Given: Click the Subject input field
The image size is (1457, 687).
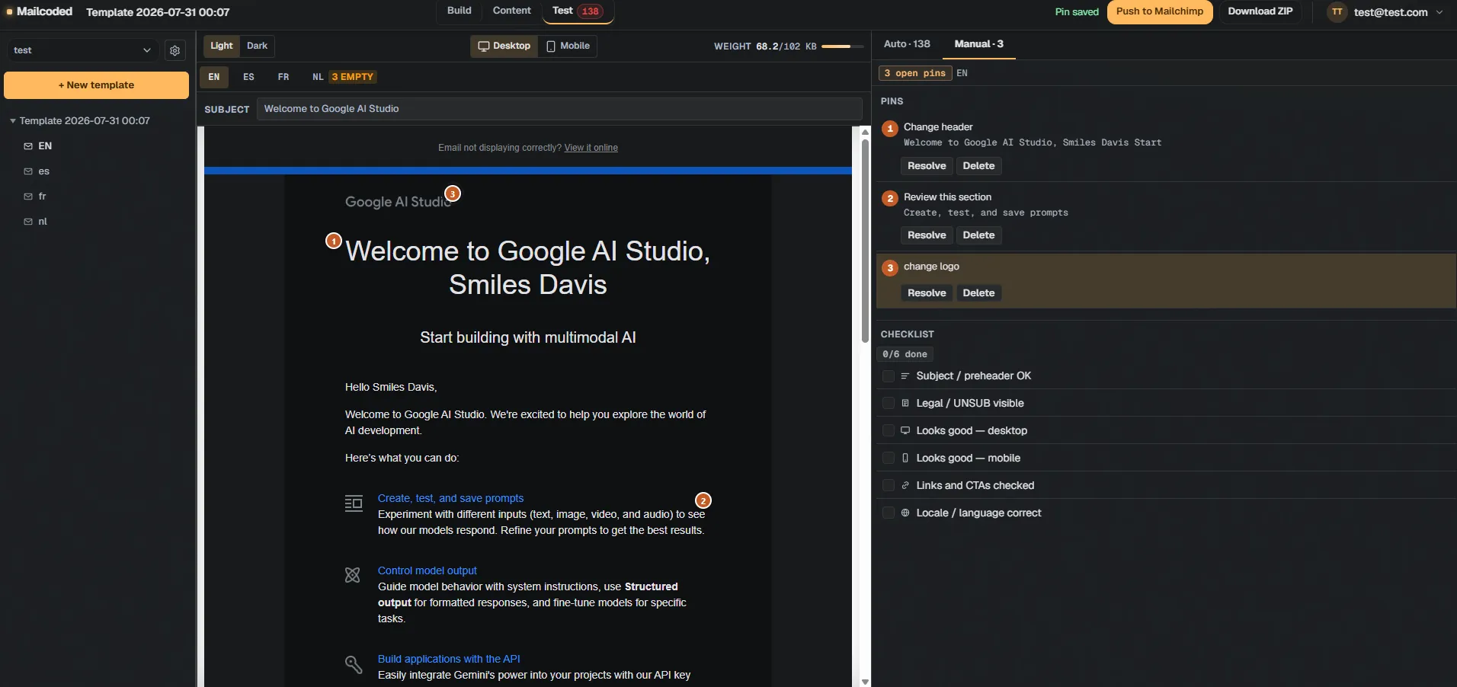Looking at the screenshot, I should (x=559, y=109).
